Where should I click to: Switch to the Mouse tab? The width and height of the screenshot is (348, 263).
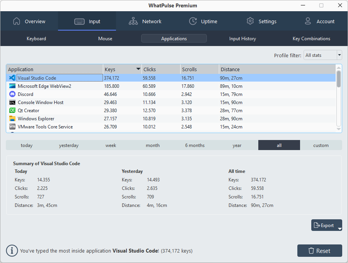[105, 38]
